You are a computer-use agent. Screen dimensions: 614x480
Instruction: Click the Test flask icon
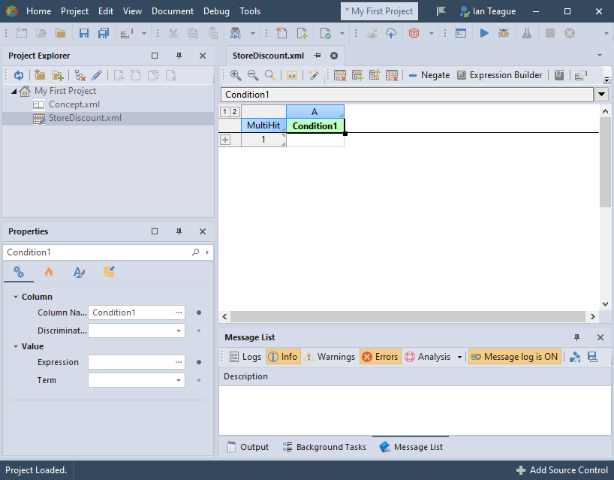pyautogui.click(x=527, y=33)
